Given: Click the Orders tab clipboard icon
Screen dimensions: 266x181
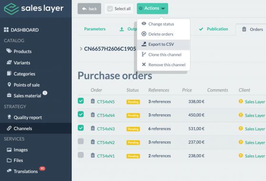Looking at the screenshot, I should tap(244, 29).
